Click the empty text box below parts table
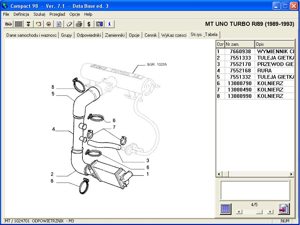This screenshot has width=300, height=225. tap(255, 190)
